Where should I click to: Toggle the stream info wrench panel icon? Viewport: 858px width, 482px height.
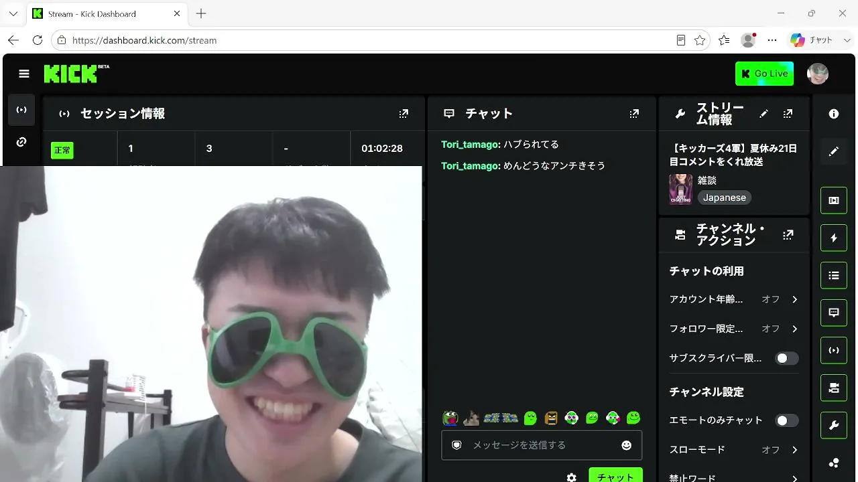pyautogui.click(x=834, y=425)
